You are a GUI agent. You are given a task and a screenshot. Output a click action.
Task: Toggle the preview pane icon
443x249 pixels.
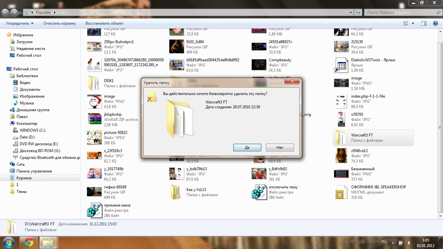pyautogui.click(x=424, y=23)
